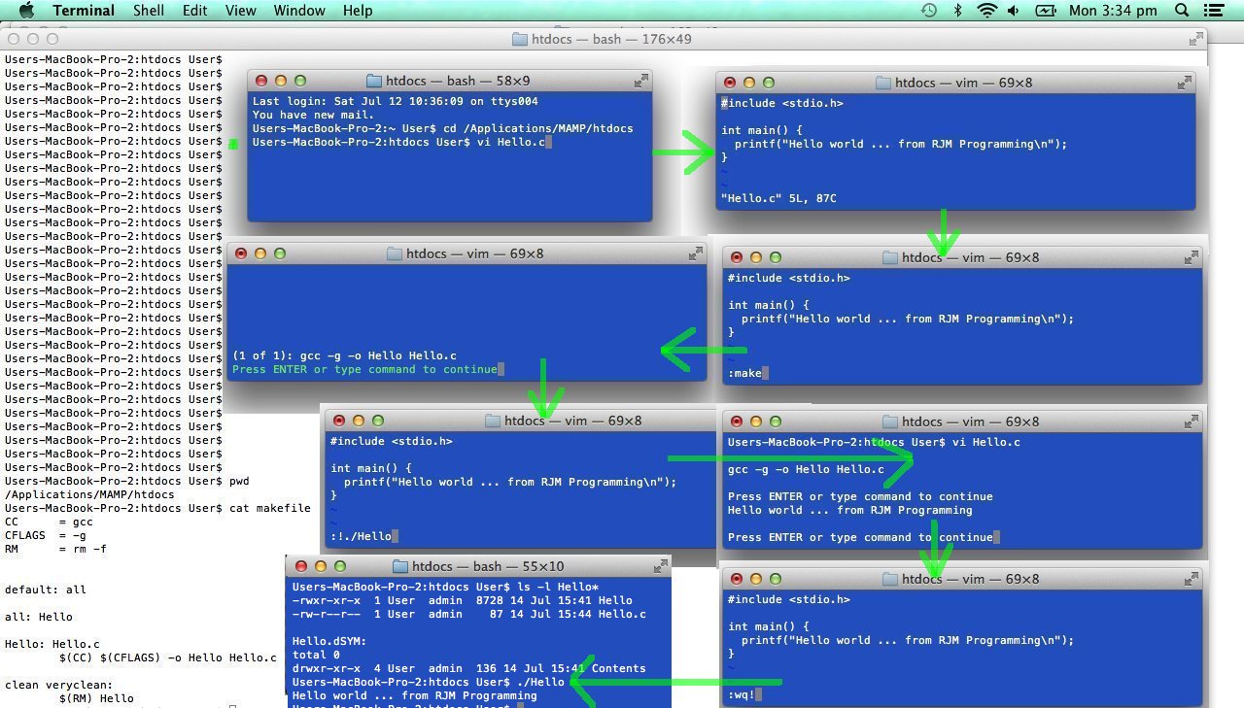Click the "Hello.c" 5L, 87C status line

click(778, 198)
